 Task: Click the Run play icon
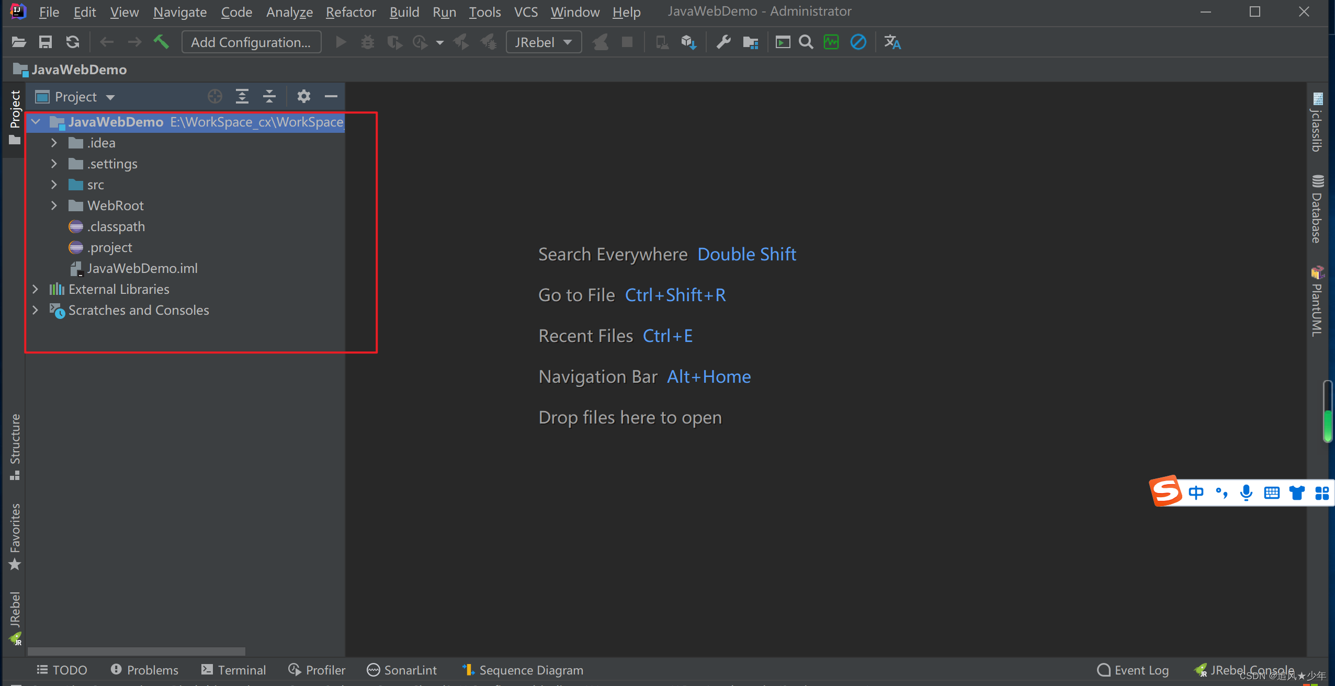pos(341,42)
